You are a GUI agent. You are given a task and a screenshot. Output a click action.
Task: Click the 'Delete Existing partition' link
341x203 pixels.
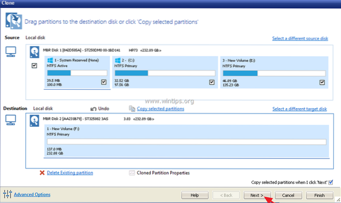pyautogui.click(x=70, y=173)
